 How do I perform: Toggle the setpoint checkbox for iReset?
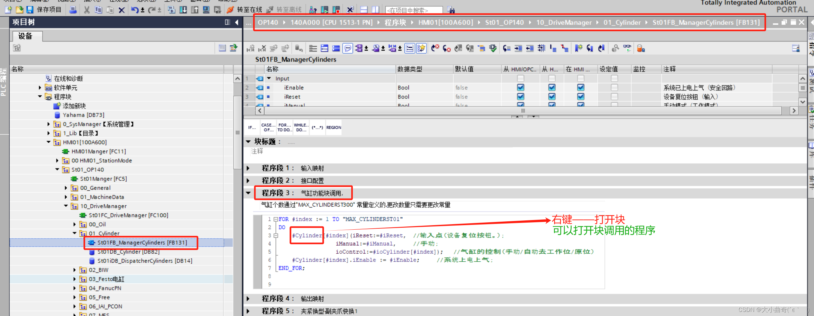[614, 97]
